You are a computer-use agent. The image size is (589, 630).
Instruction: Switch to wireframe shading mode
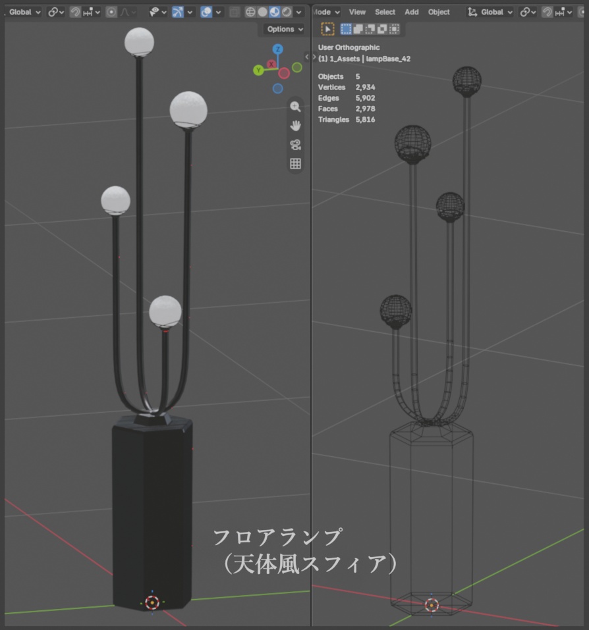click(x=250, y=12)
